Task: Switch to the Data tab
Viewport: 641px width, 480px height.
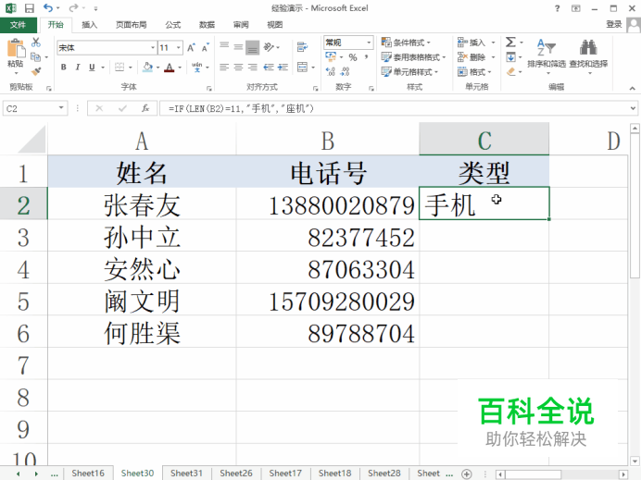Action: pyautogui.click(x=207, y=25)
